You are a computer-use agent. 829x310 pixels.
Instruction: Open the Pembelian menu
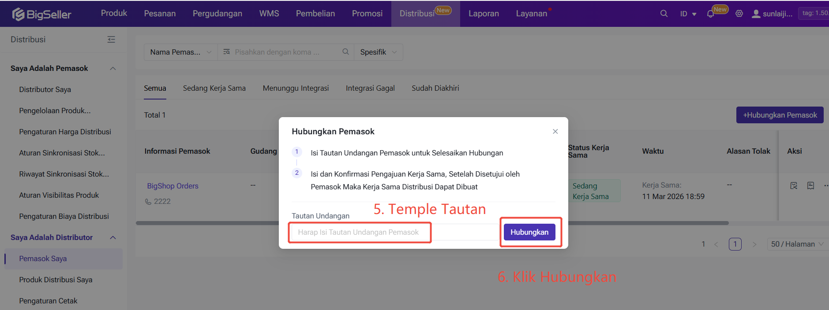(x=315, y=13)
